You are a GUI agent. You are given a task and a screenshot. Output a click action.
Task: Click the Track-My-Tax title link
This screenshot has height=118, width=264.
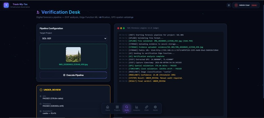pyautogui.click(x=20, y=4)
